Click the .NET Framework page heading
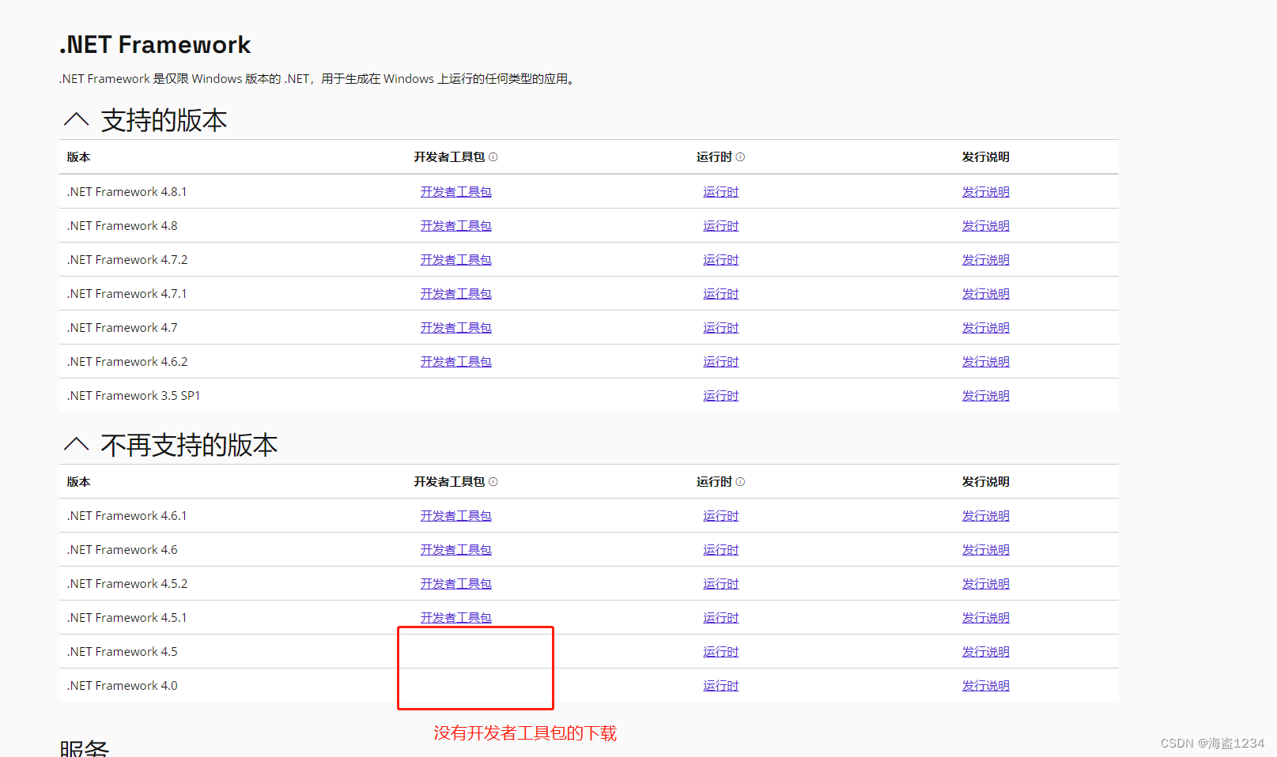Screen dimensions: 1277x757 point(155,45)
